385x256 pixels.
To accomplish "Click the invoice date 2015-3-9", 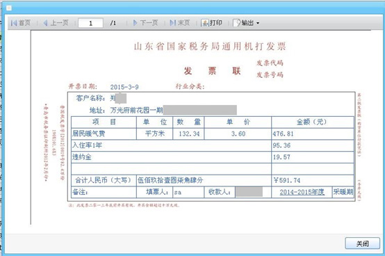I will point(124,87).
